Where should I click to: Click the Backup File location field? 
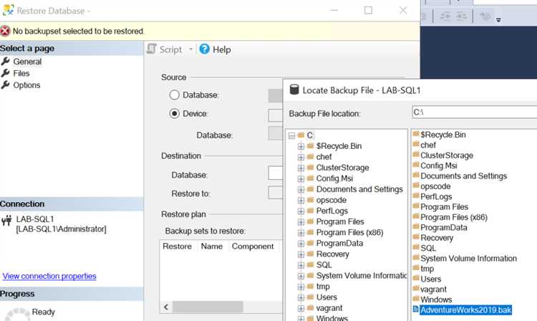[x=473, y=112]
